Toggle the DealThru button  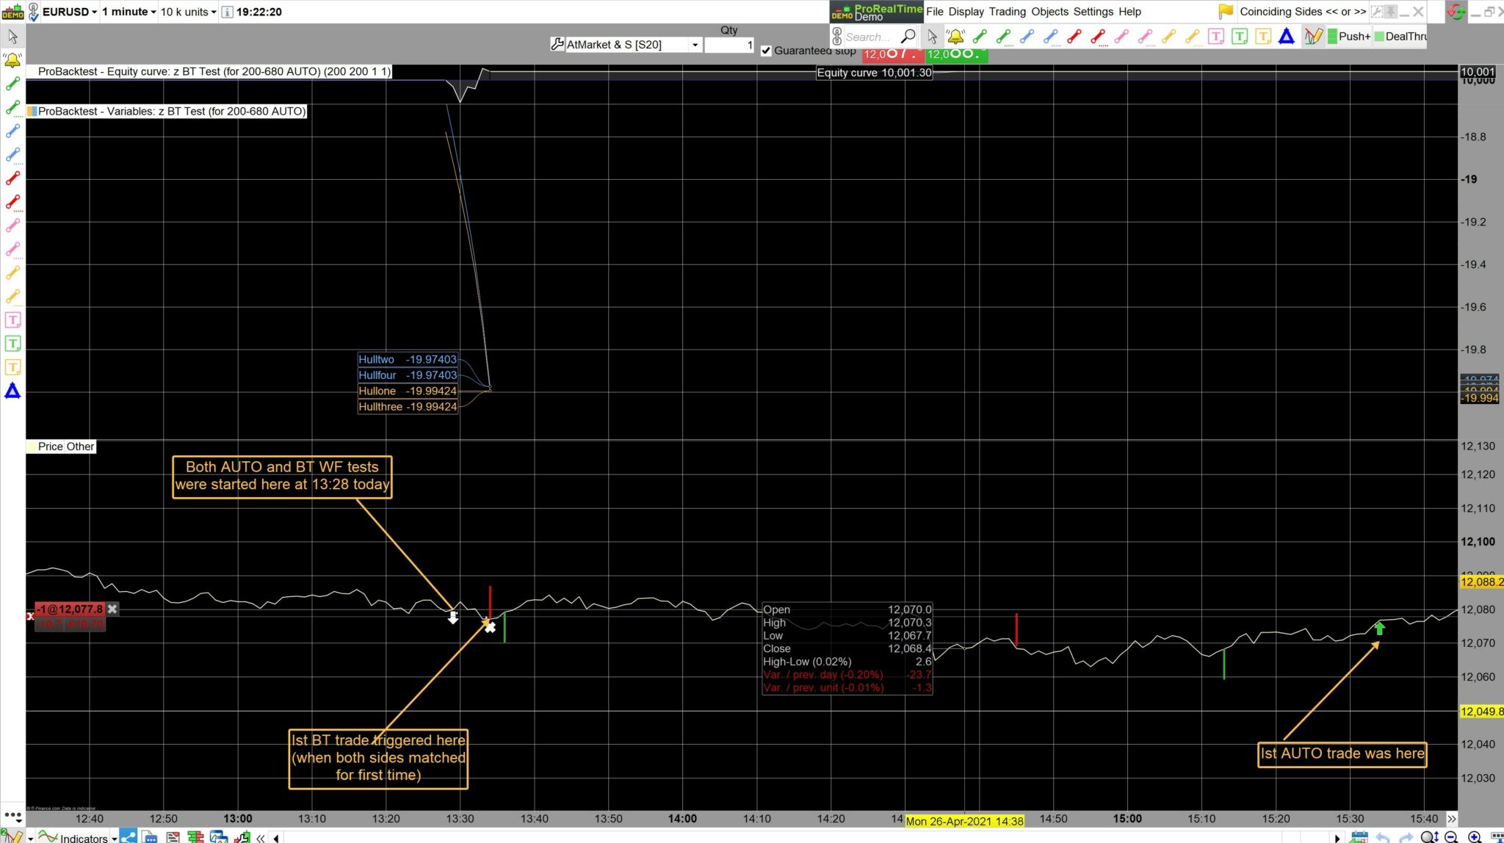[x=1400, y=36]
